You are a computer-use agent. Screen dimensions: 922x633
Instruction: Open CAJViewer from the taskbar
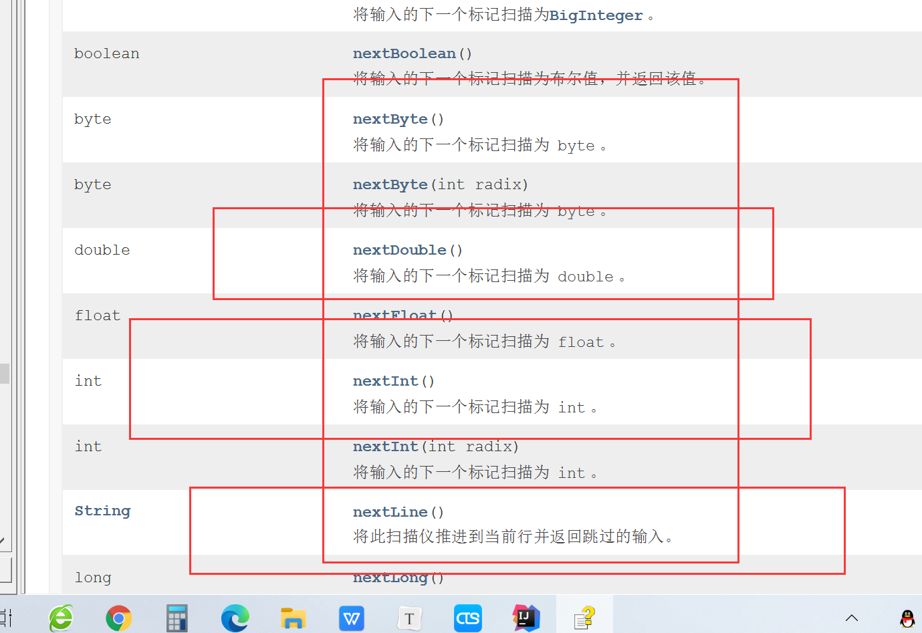coord(467,617)
